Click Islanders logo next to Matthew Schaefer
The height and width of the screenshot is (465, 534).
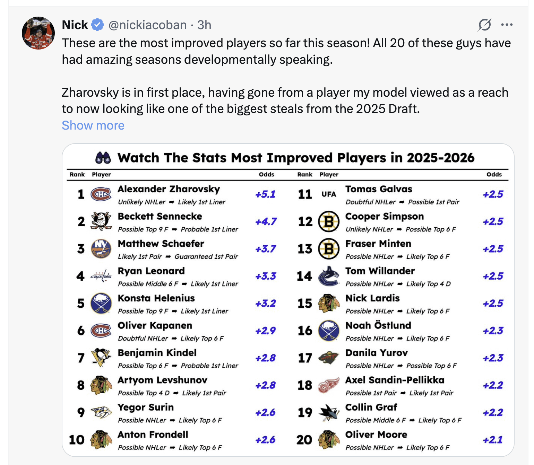(101, 249)
